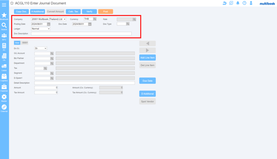
Task: Open help question mark icon
Action: pyautogui.click(x=244, y=3)
